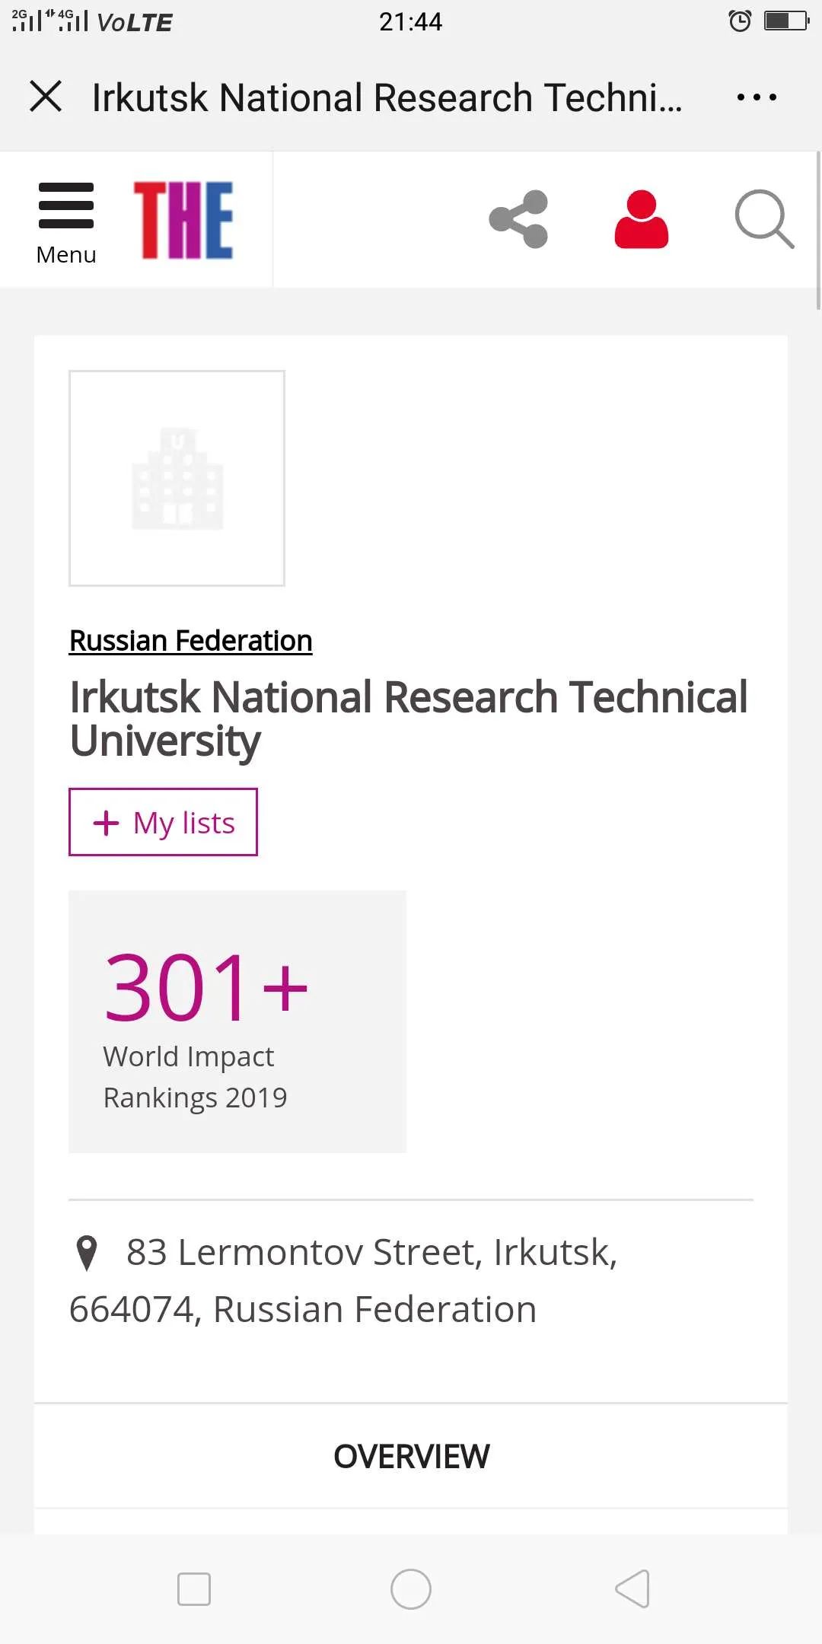Image resolution: width=822 pixels, height=1644 pixels.
Task: Tap the search magnifier icon
Action: [x=764, y=219]
